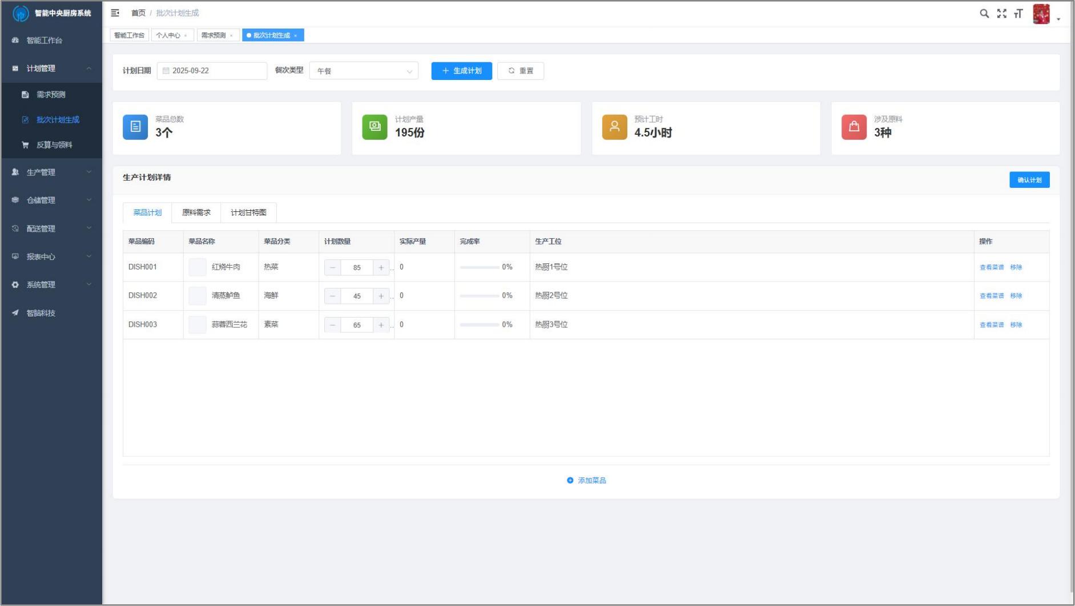Image resolution: width=1075 pixels, height=606 pixels.
Task: Expand the 生产管理 sidebar menu
Action: (51, 172)
